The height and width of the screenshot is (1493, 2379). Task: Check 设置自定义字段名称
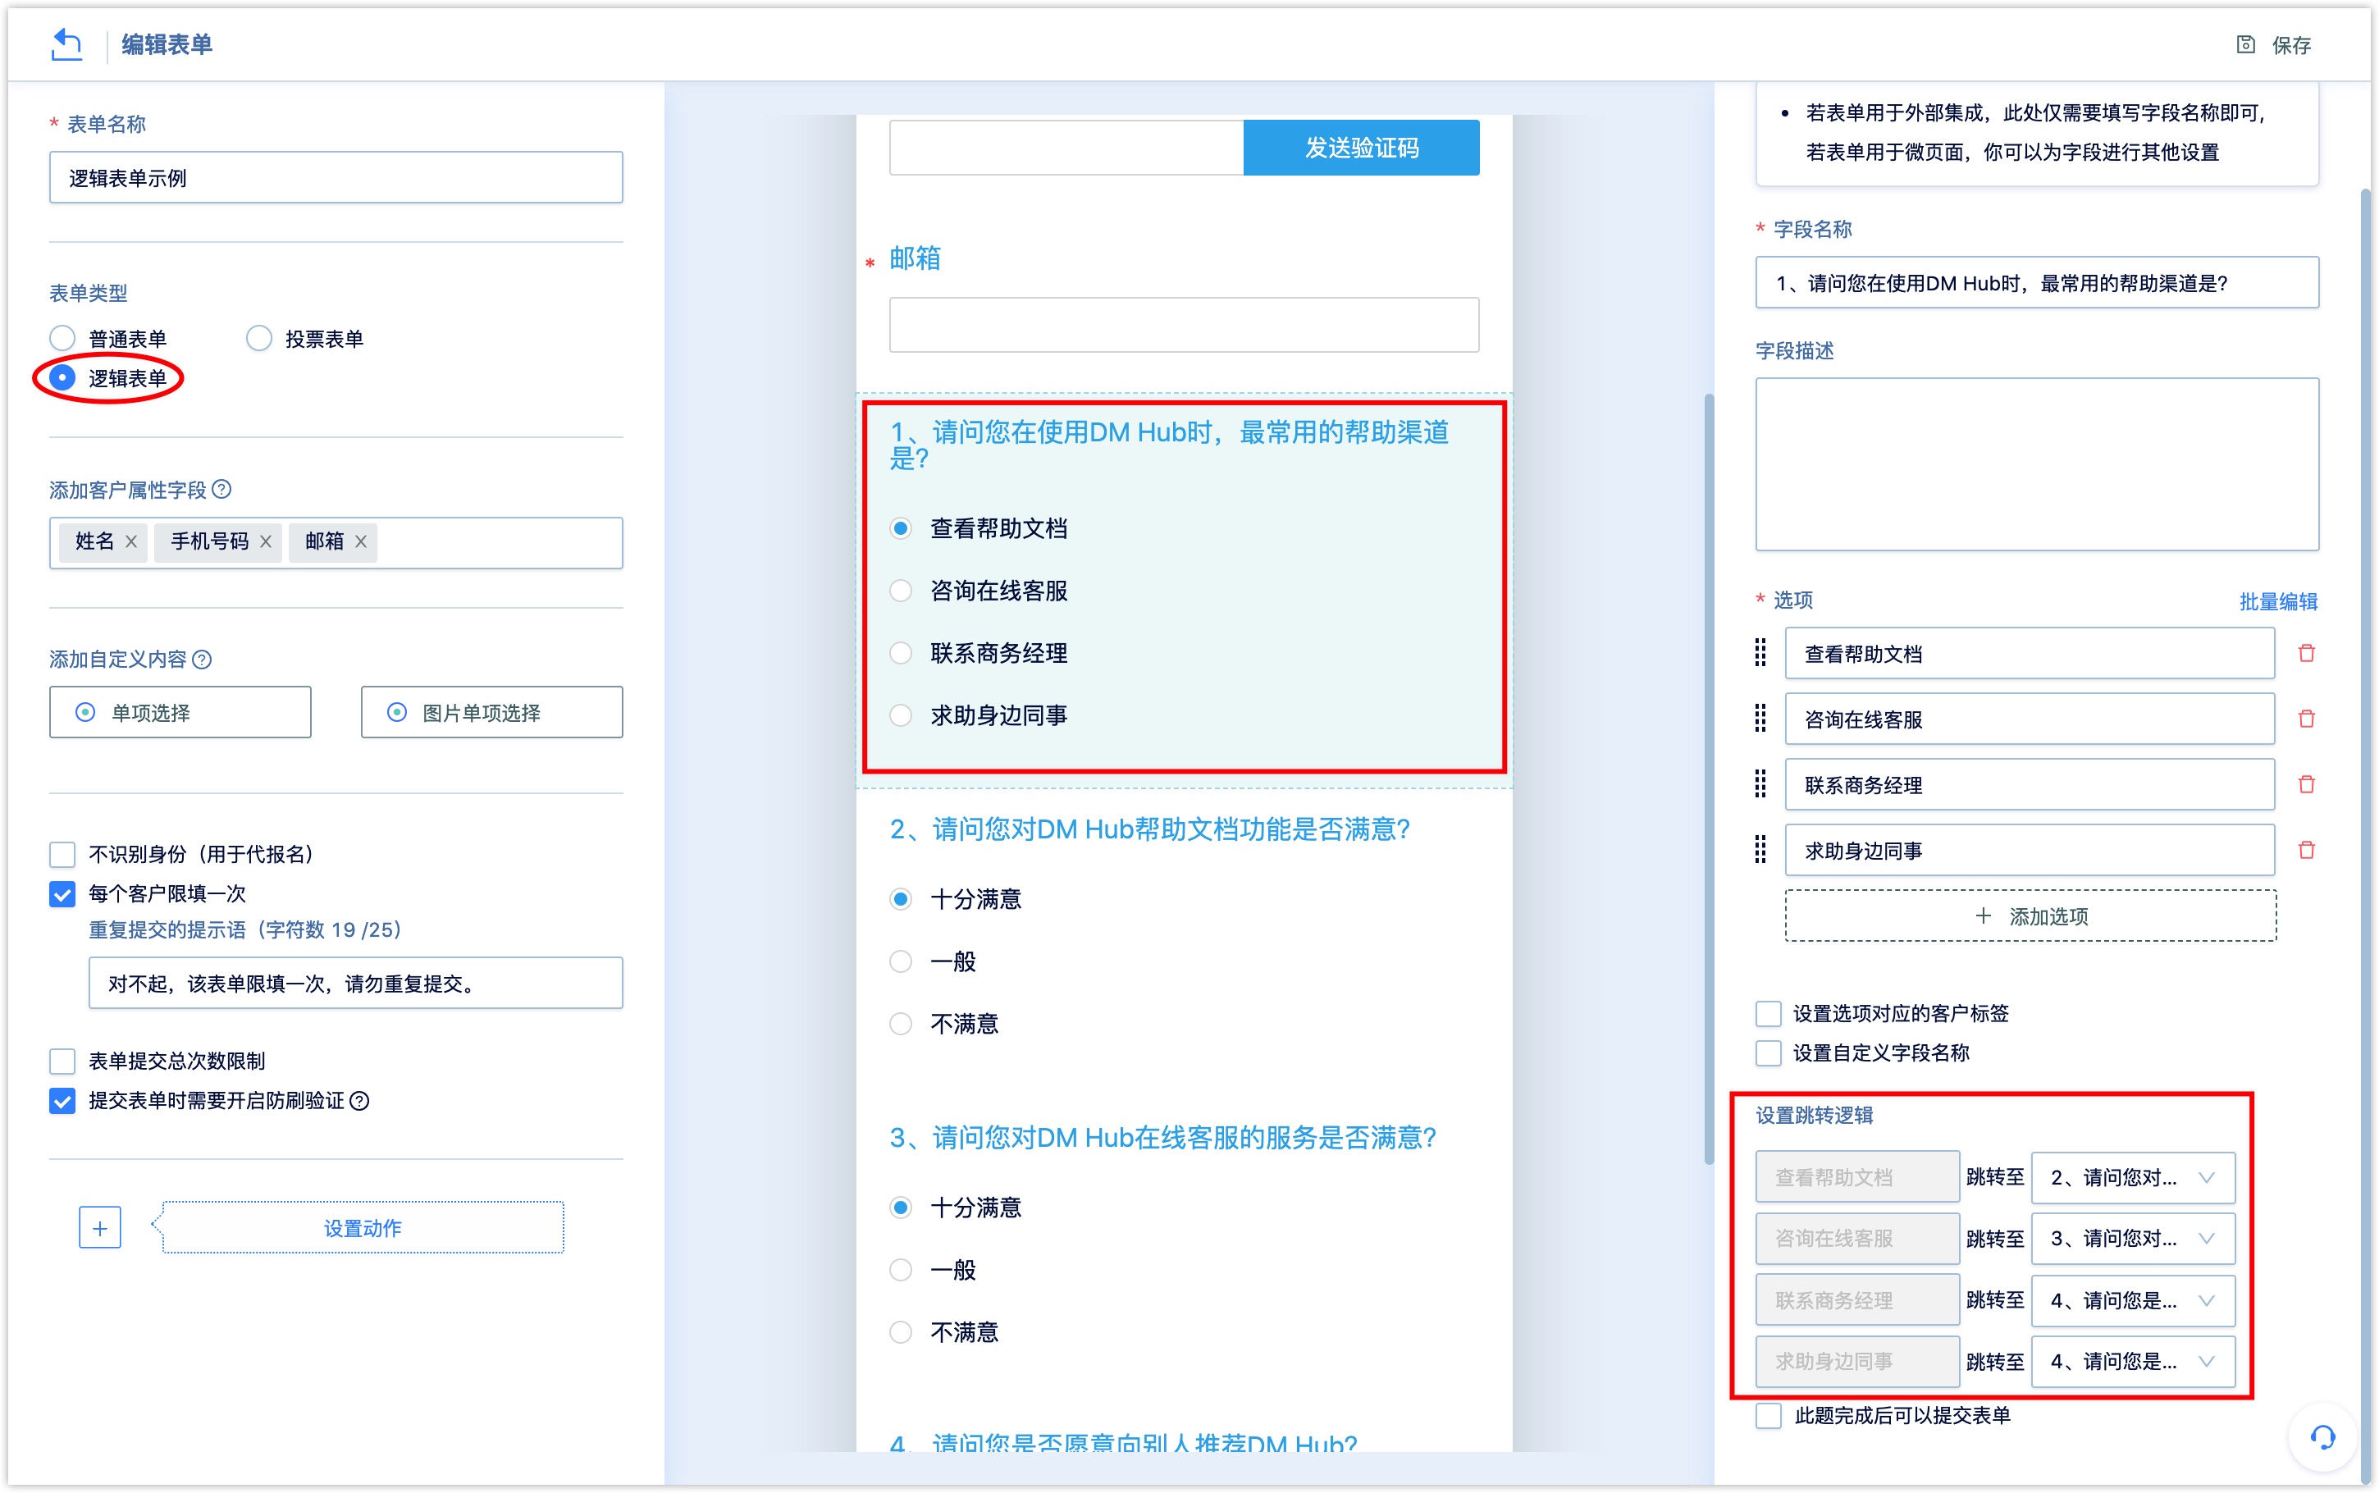(1768, 1053)
